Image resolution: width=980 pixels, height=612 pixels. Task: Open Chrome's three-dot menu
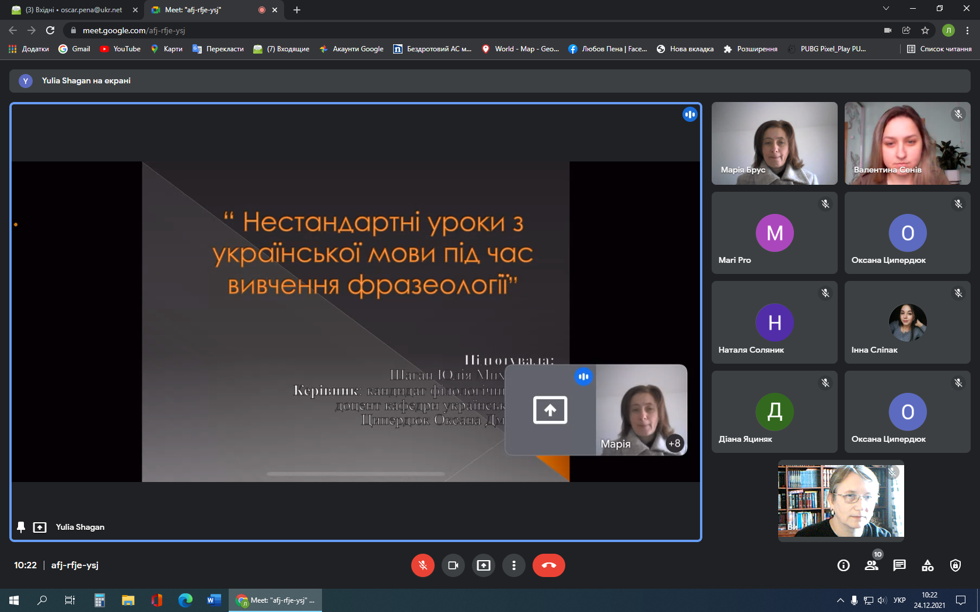pyautogui.click(x=967, y=30)
